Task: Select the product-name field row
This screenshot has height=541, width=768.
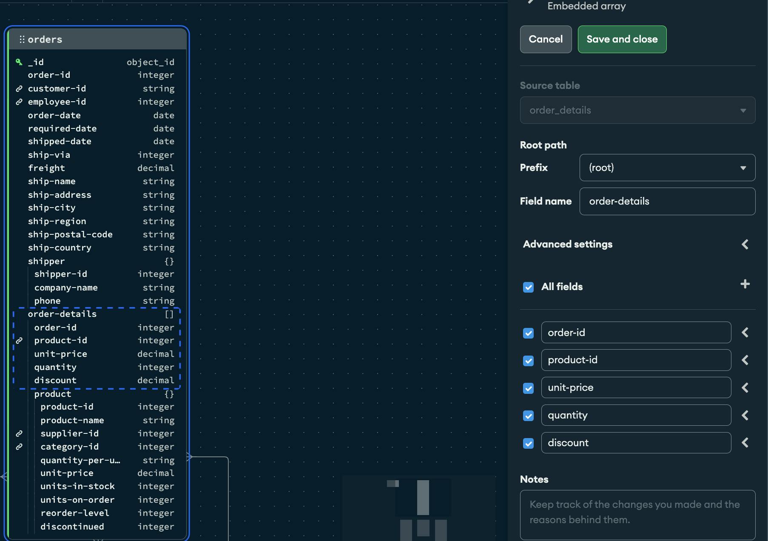Action: [x=97, y=420]
